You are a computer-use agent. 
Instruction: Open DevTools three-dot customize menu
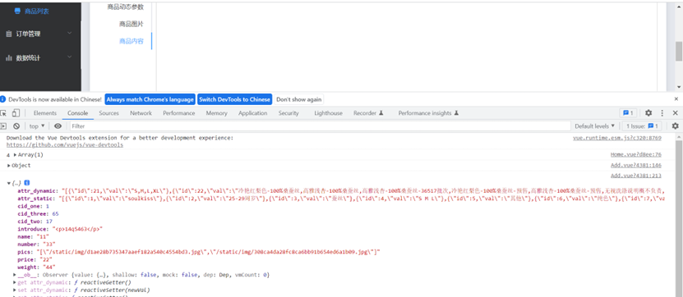662,113
